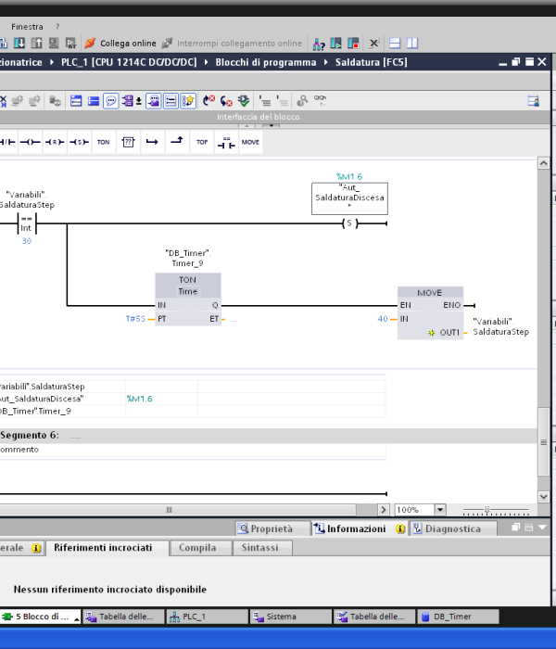Viewport: 556px width, 649px height.
Task: Switch to the Compila tab
Action: click(196, 548)
